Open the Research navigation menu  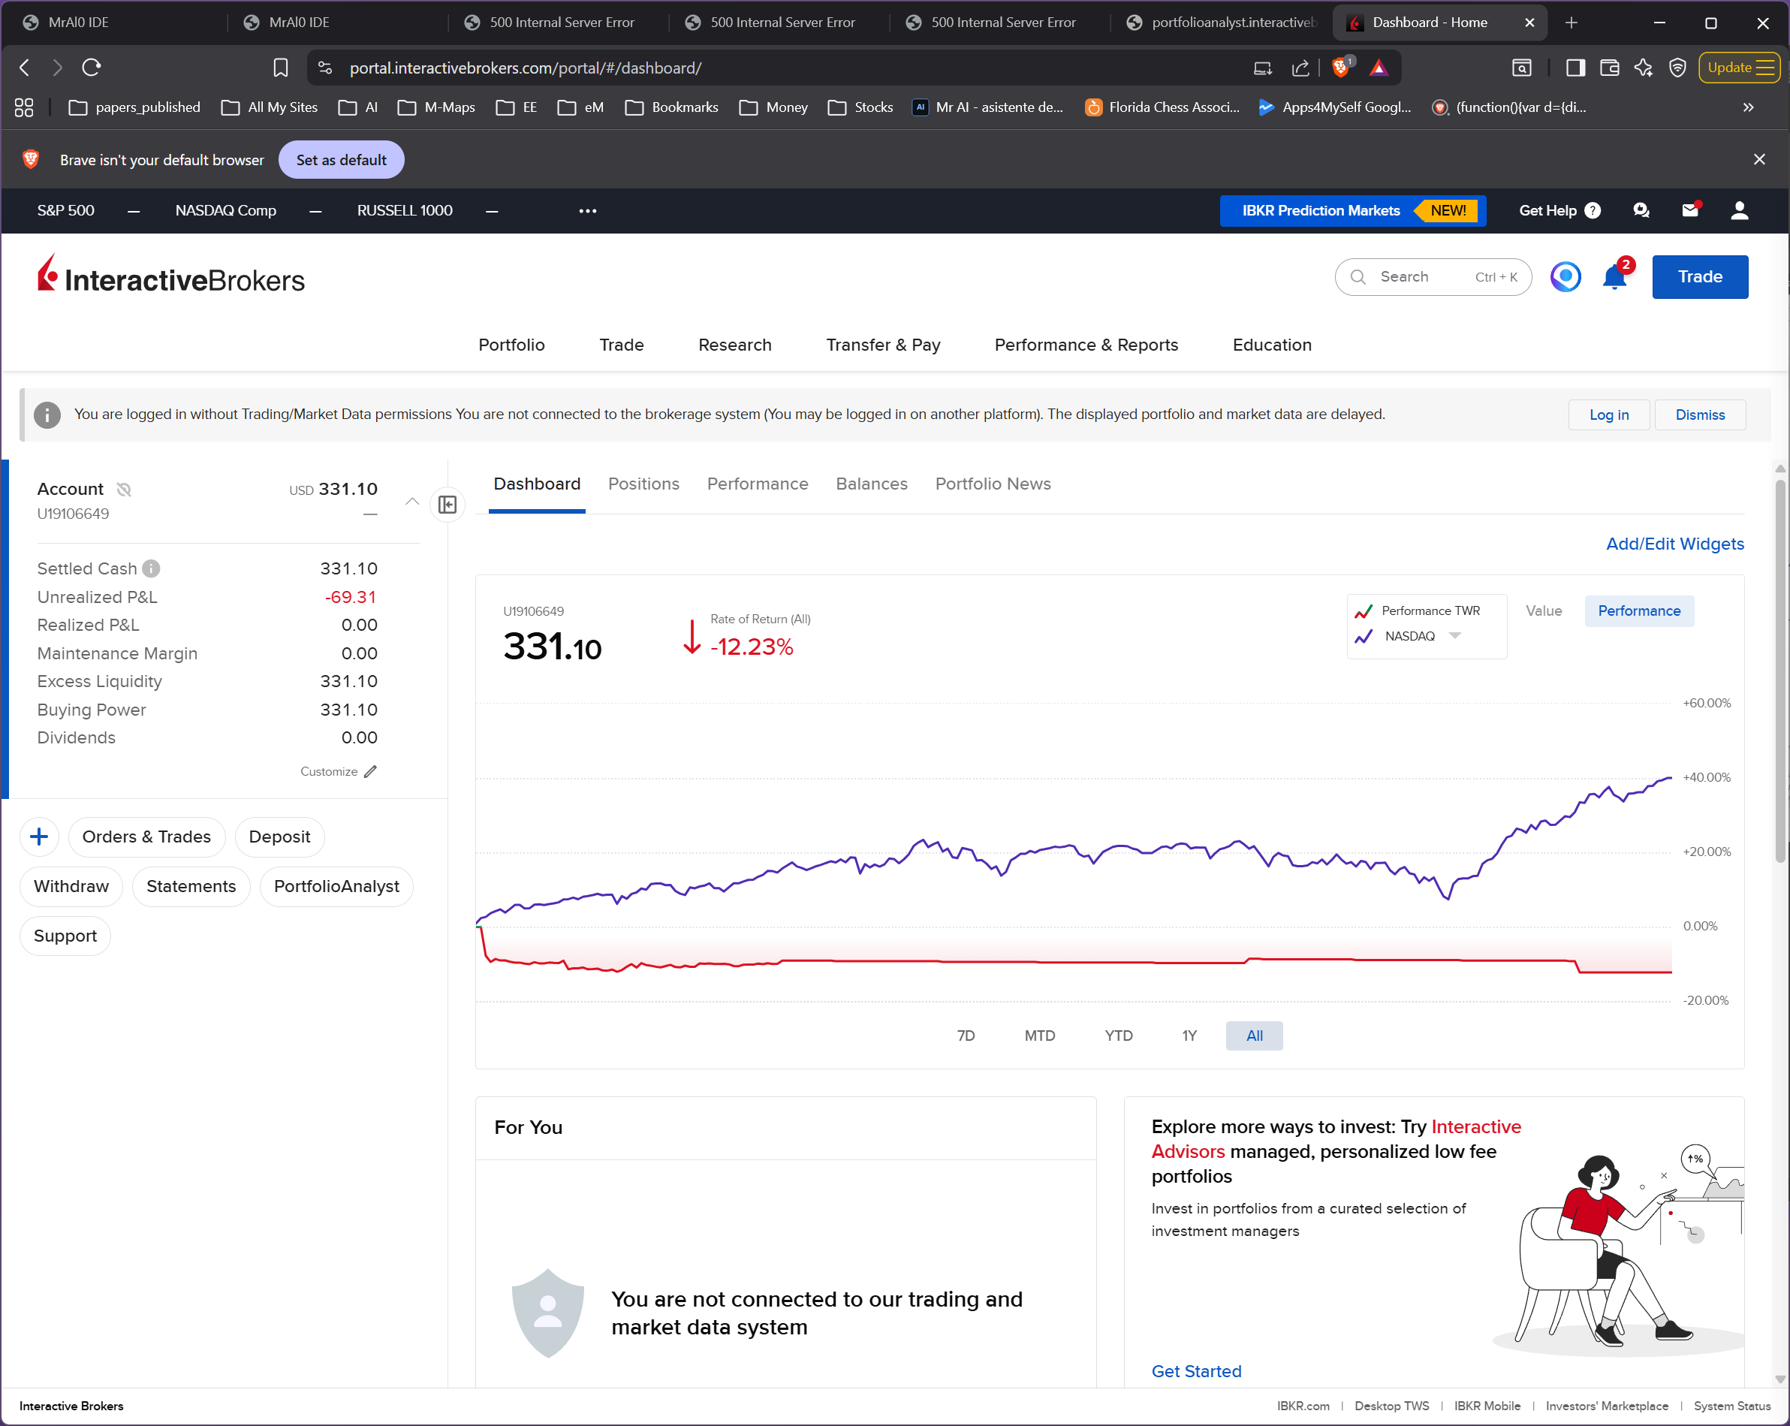[x=735, y=345]
